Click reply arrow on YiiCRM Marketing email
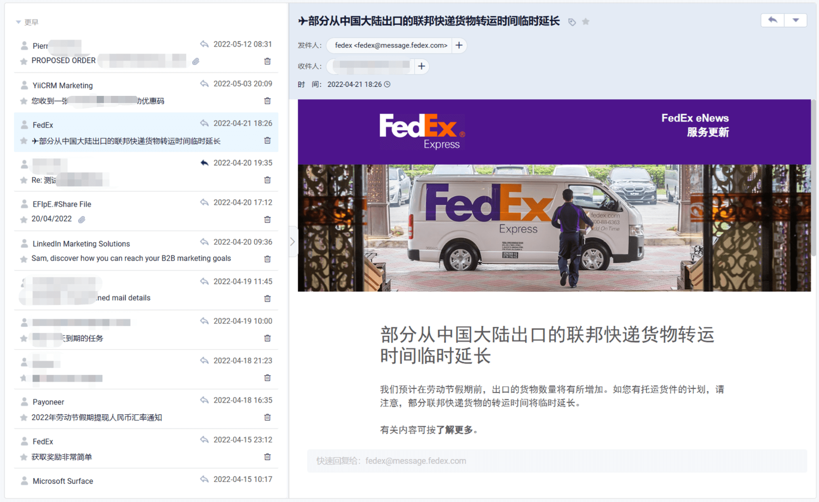 (x=204, y=84)
